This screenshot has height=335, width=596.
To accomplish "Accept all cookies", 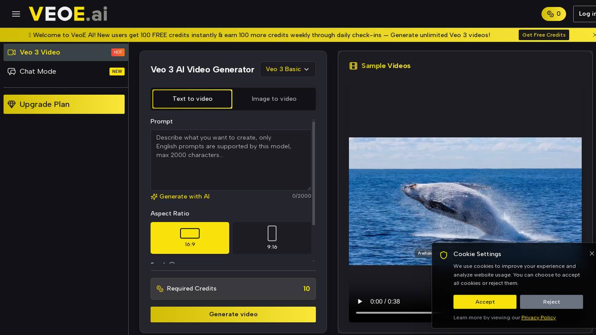I will (x=485, y=302).
